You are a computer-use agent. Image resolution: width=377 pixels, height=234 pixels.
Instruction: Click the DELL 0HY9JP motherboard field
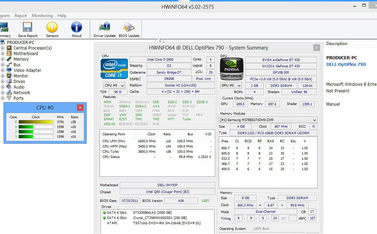pos(167,185)
